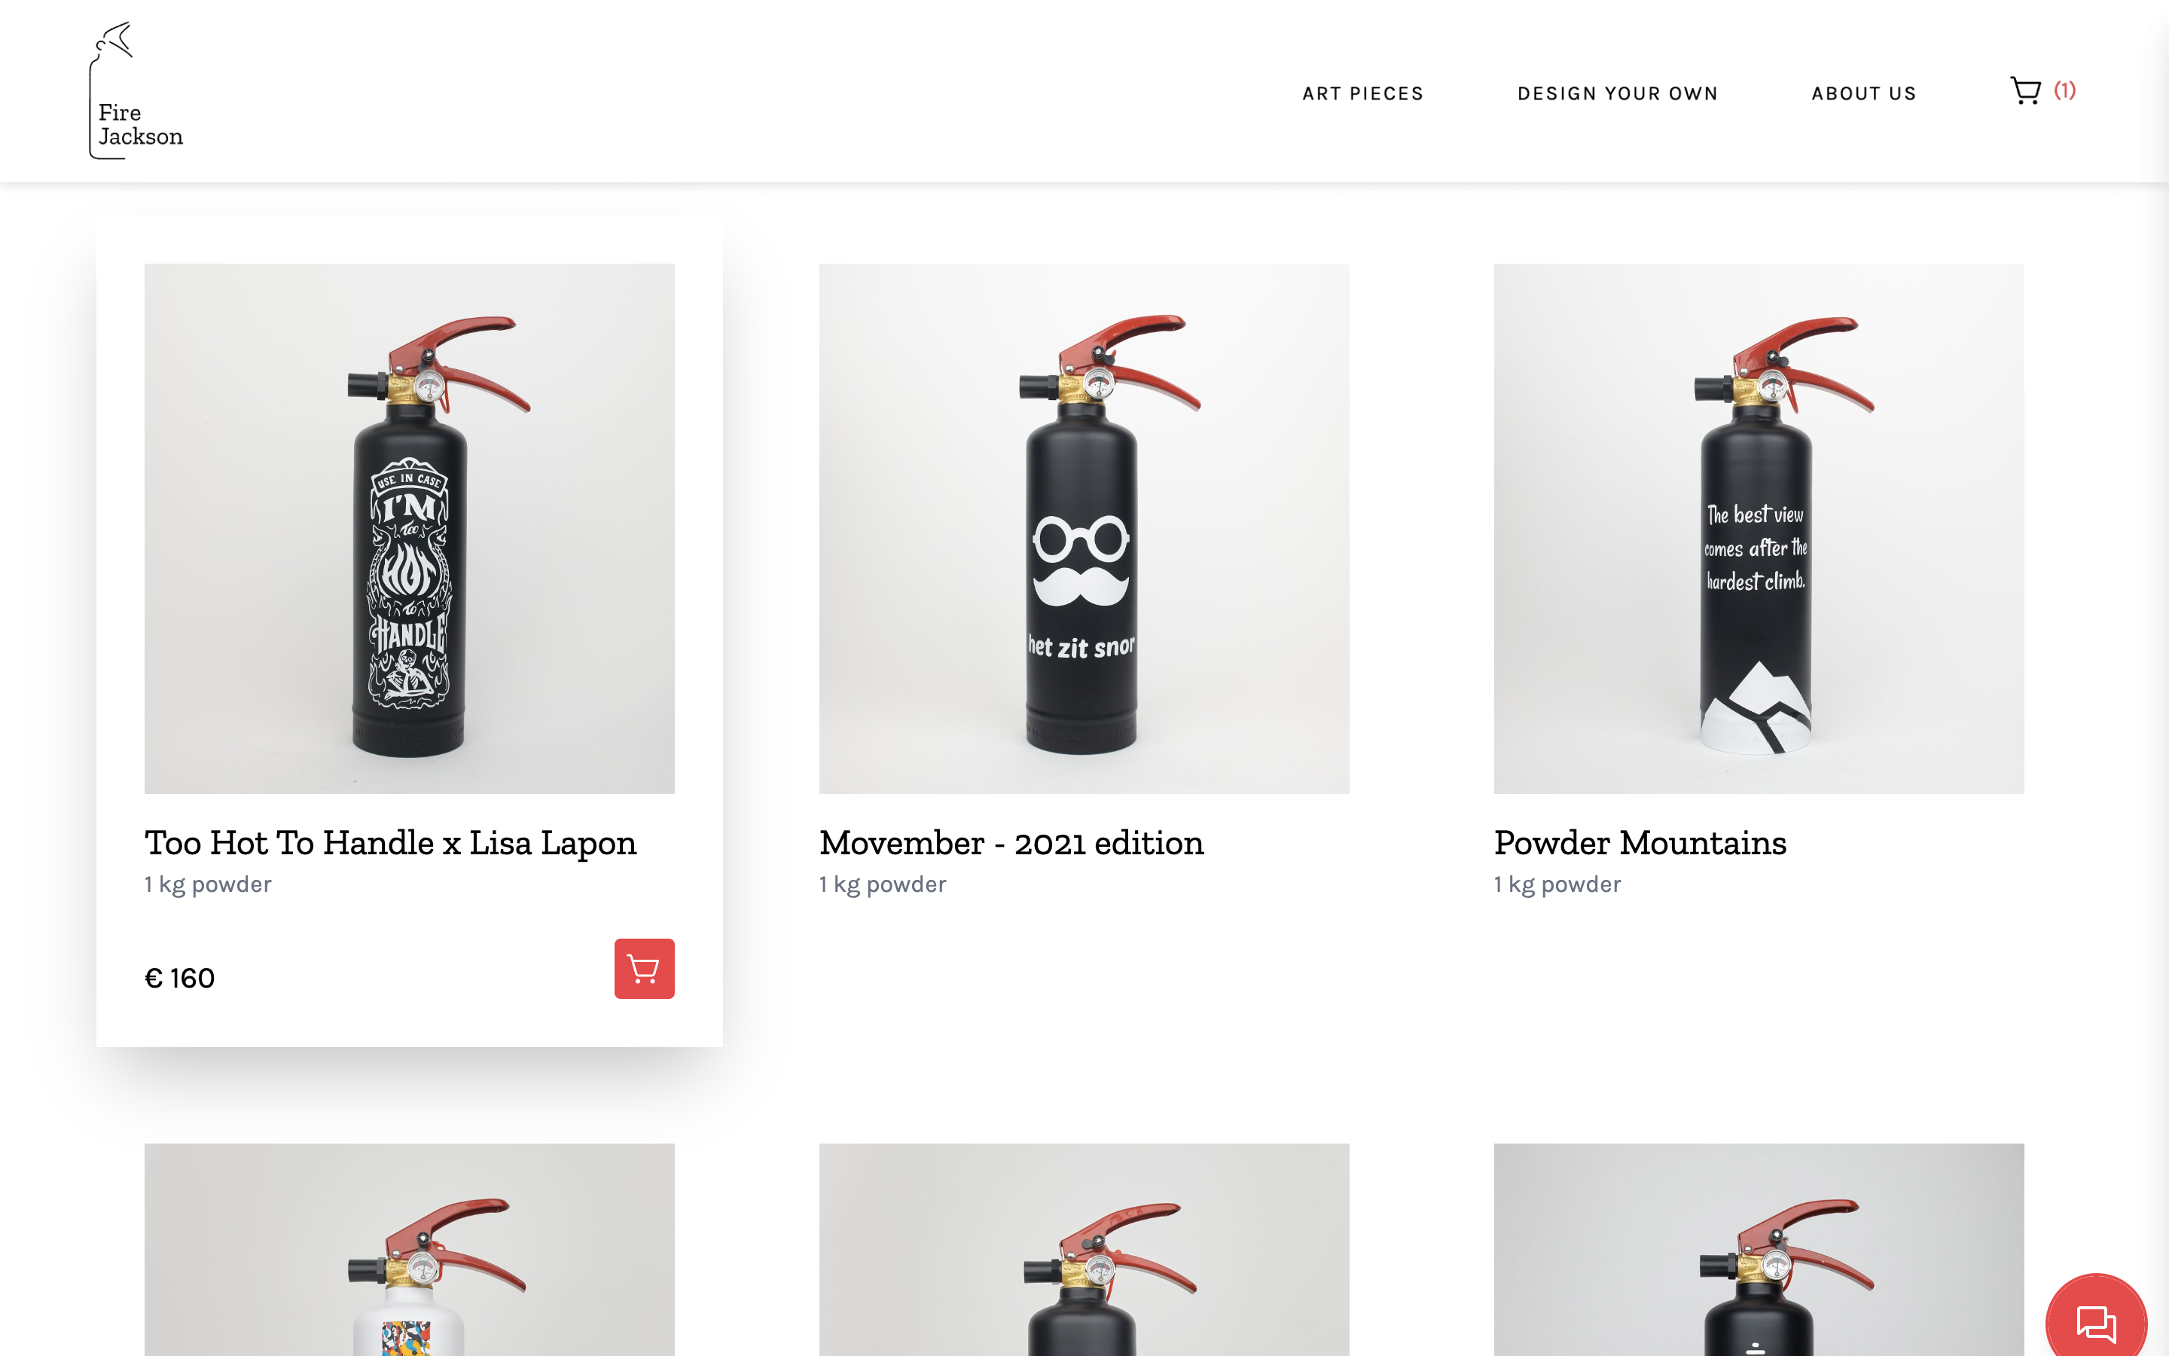Navigate to About Us
2169x1356 pixels.
point(1863,93)
